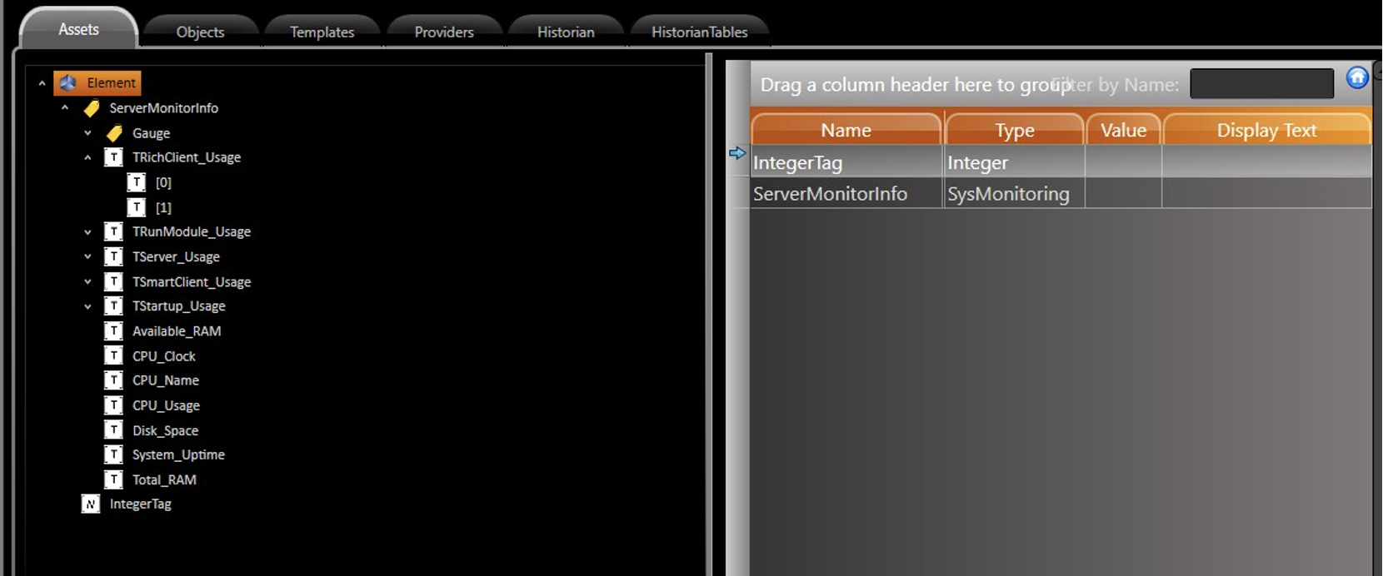Collapse the TRichClient_Usage tree node

pos(87,157)
